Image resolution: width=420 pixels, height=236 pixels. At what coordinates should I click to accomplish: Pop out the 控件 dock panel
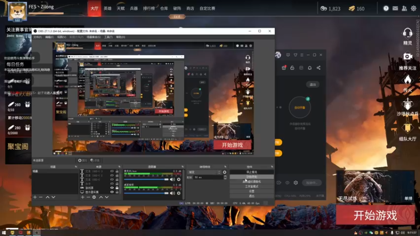[x=272, y=167]
